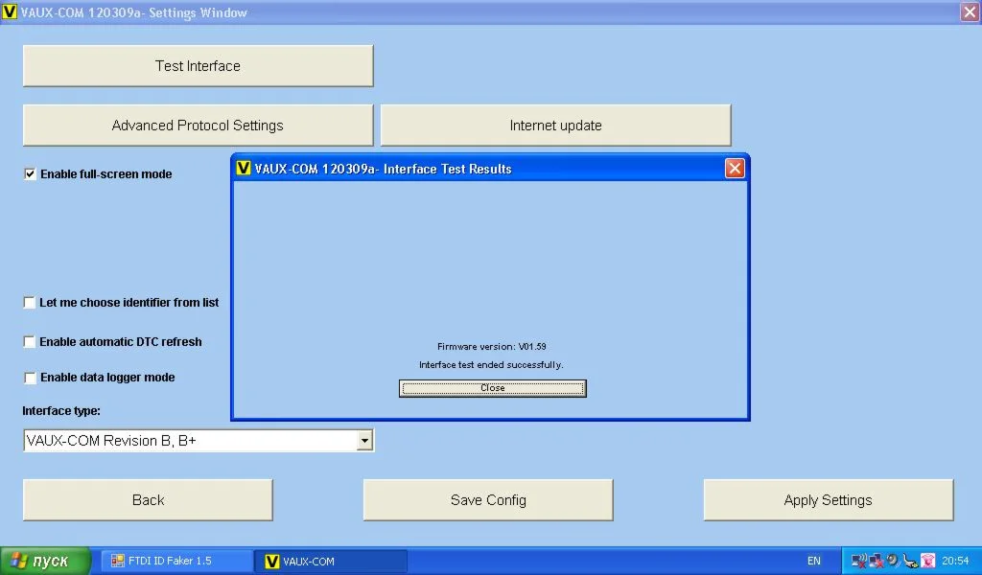Click the red X on Interface Test Results dialog

735,169
